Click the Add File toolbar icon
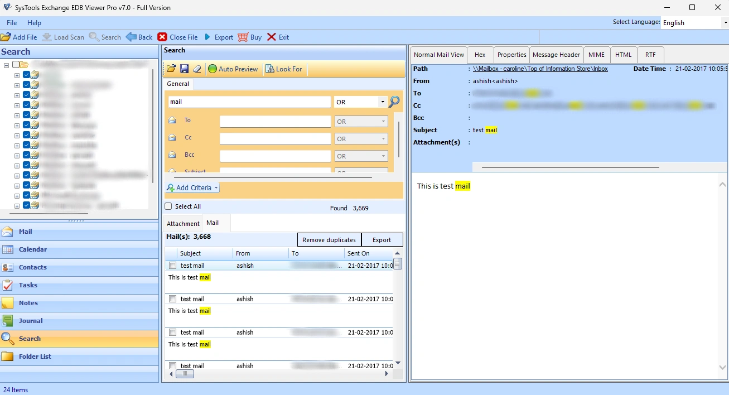 click(x=6, y=37)
